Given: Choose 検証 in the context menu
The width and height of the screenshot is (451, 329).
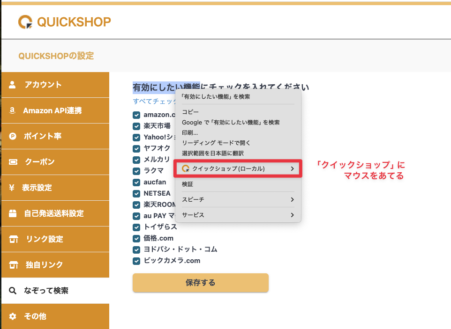Looking at the screenshot, I should click(188, 184).
